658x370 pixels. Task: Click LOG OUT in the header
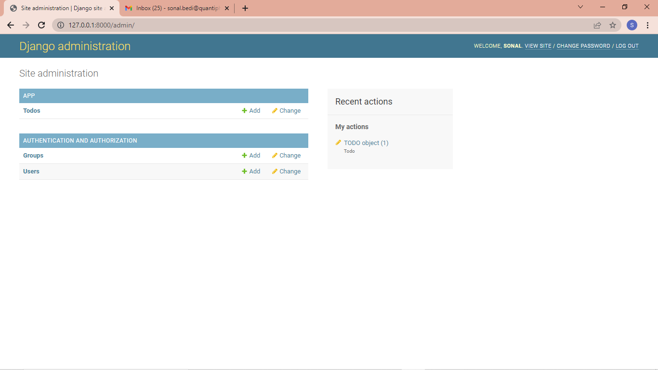tap(627, 46)
